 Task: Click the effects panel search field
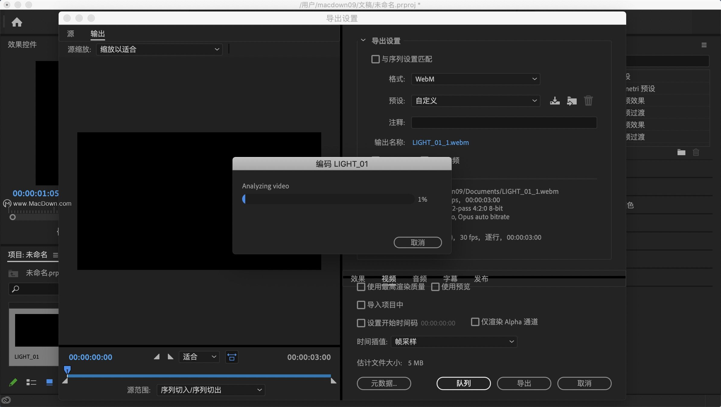[668, 61]
